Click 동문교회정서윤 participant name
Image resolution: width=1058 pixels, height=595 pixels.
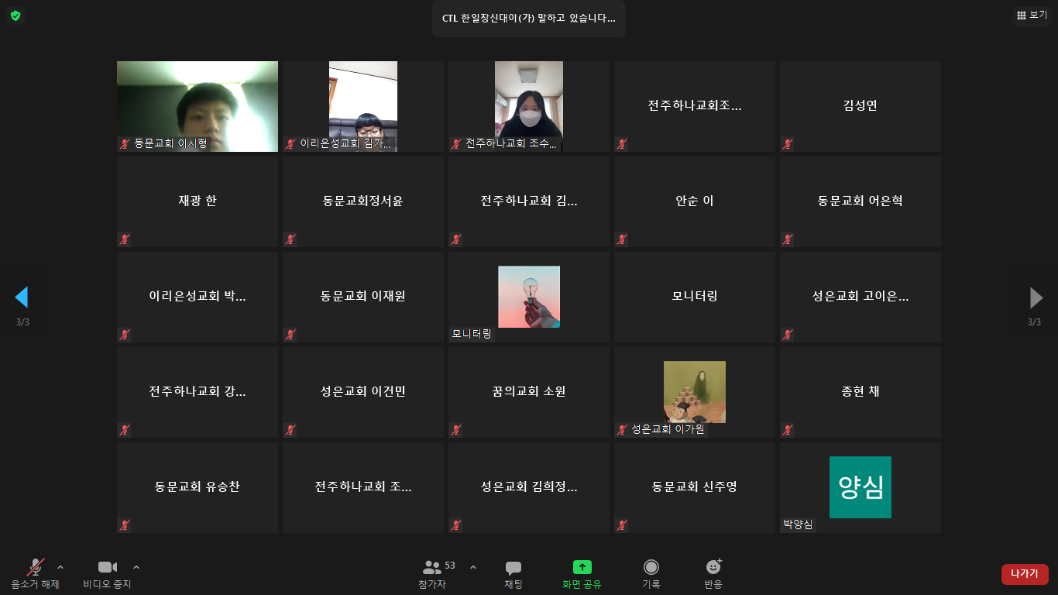[x=363, y=201]
